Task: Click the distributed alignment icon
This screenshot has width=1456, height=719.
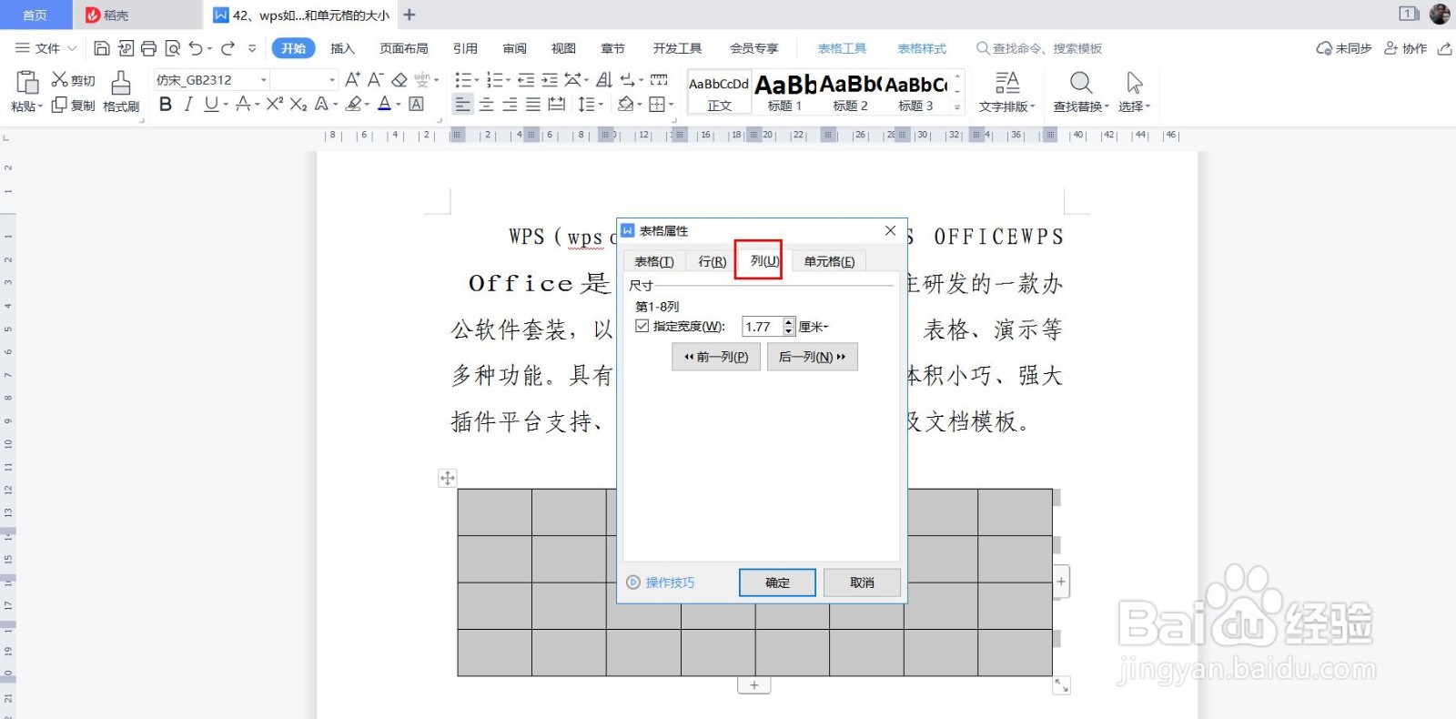Action: pyautogui.click(x=557, y=105)
